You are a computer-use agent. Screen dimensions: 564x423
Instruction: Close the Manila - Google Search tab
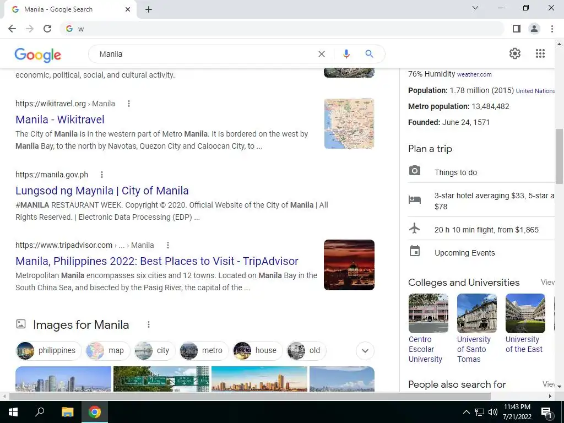coord(128,9)
